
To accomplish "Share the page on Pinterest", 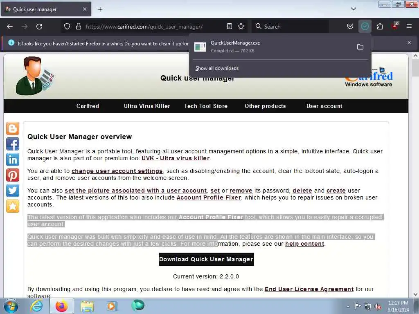I will pos(13,175).
